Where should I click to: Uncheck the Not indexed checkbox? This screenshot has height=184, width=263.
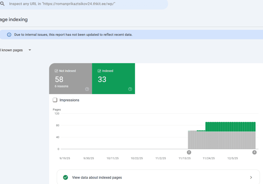click(x=57, y=71)
